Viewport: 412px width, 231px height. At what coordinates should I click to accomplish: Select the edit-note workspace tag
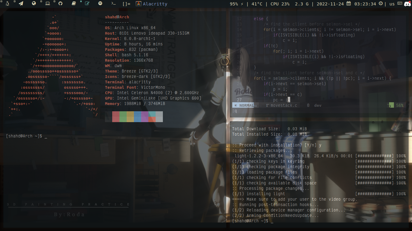[87, 4]
